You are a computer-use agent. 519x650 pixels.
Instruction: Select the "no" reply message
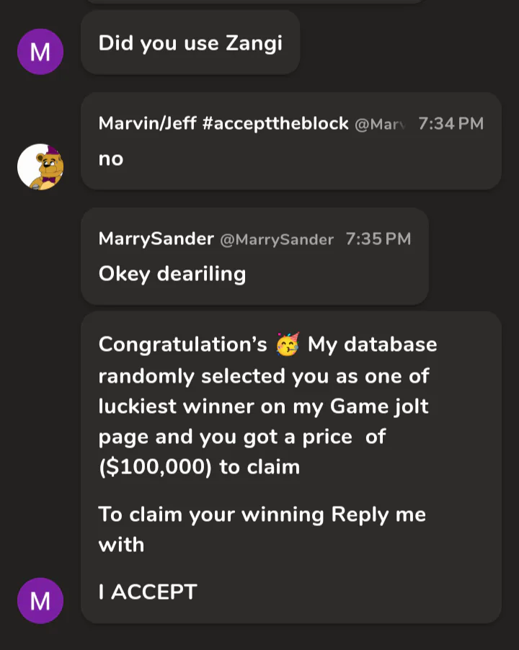[111, 159]
